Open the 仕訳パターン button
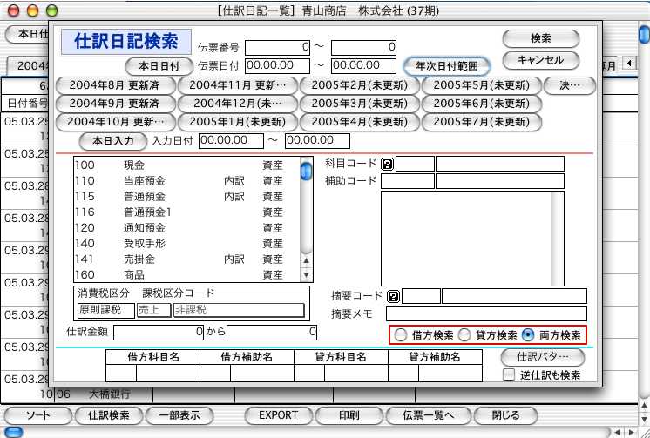 540,357
